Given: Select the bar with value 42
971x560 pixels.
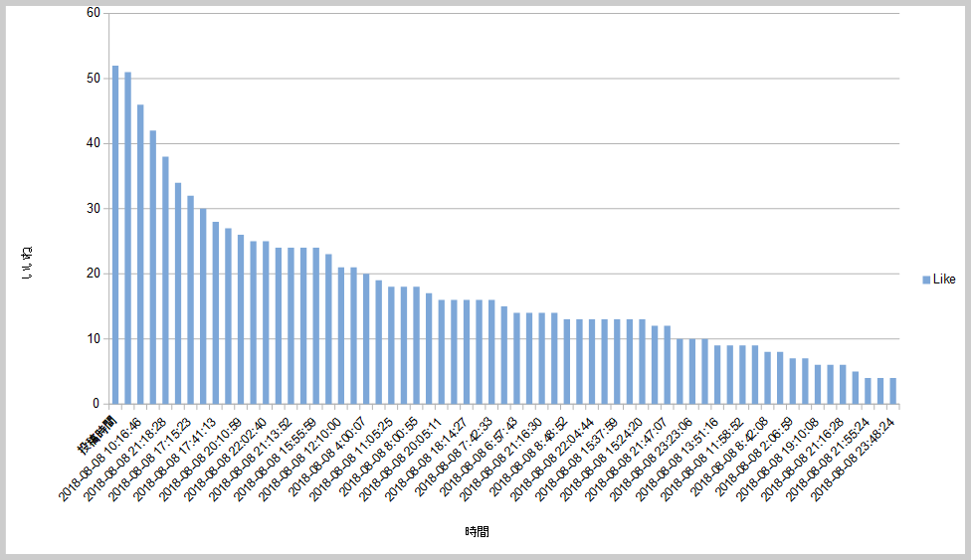Looking at the screenshot, I should [x=153, y=267].
